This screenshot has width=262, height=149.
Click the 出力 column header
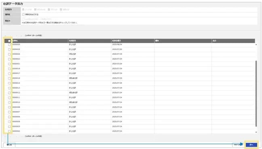point(233,41)
